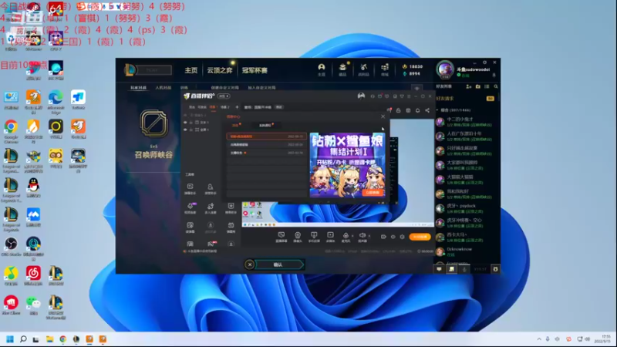Close the message center popup

coord(383,116)
